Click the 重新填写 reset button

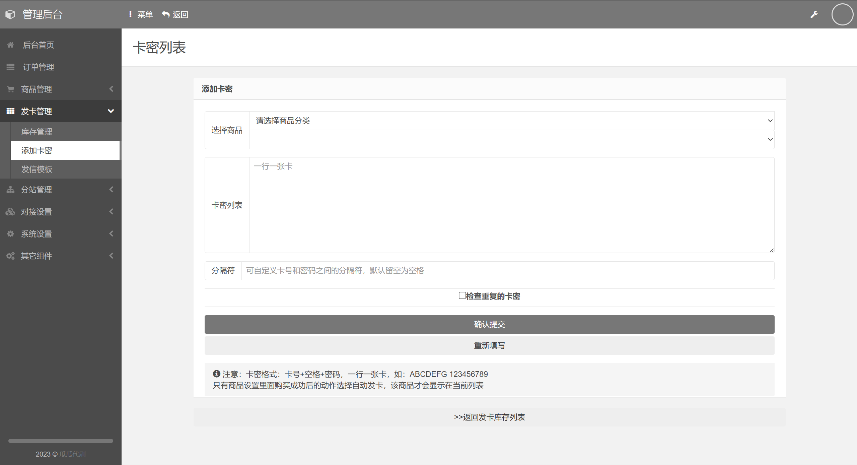pyautogui.click(x=489, y=345)
